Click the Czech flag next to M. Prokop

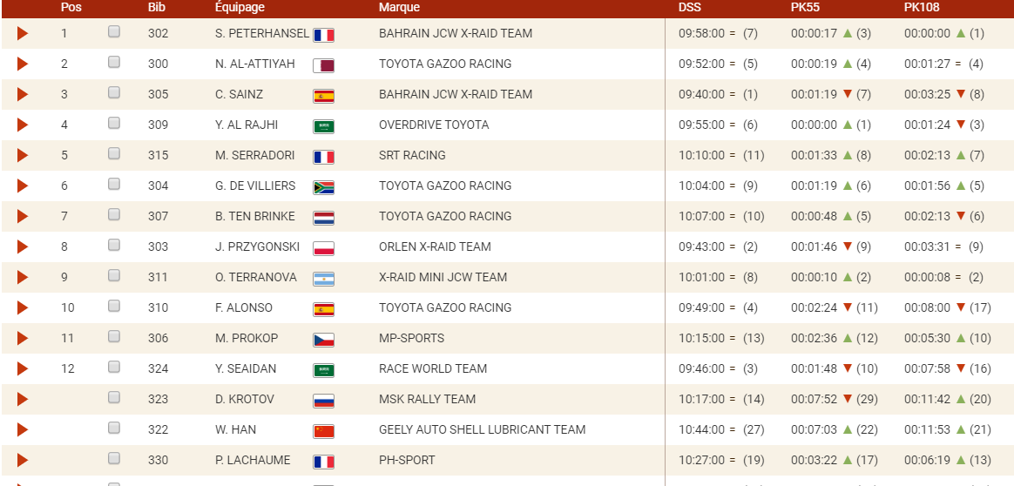click(323, 340)
